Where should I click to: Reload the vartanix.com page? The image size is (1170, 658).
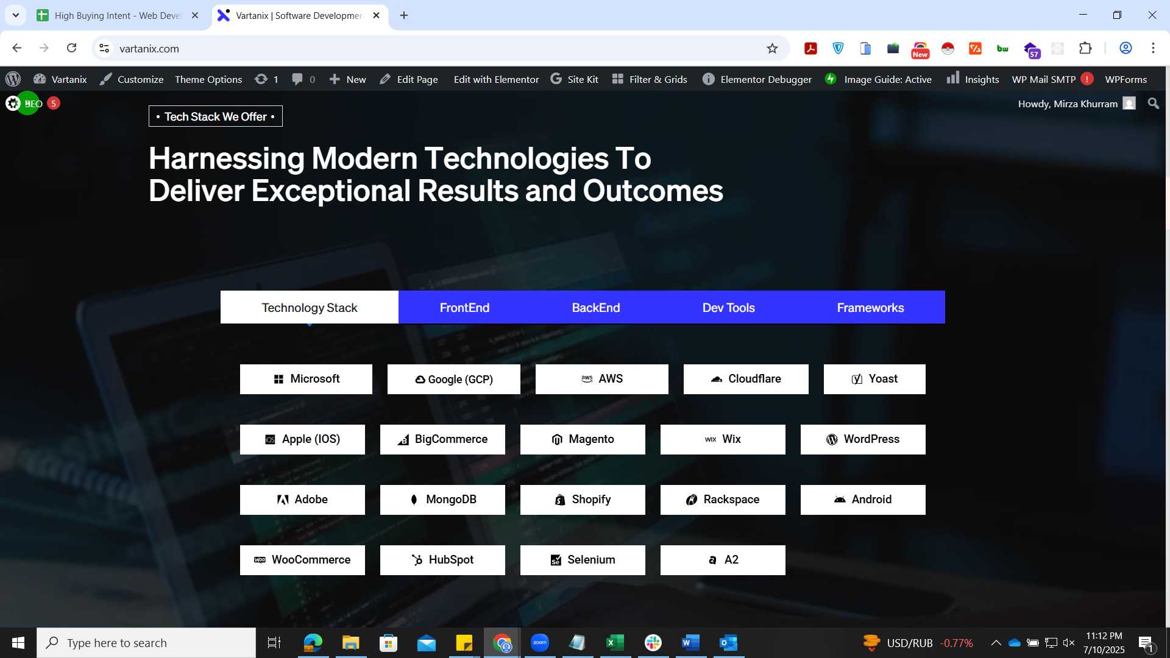point(71,48)
